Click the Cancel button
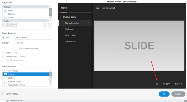 (178, 94)
